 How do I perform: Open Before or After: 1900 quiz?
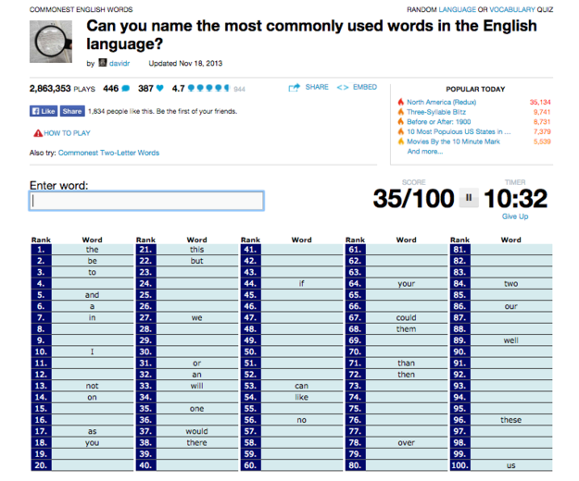pos(439,121)
